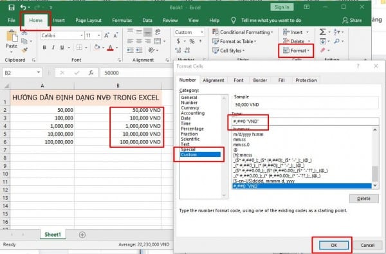Click the Type format code input field
The height and width of the screenshot is (254, 386).
click(305, 122)
